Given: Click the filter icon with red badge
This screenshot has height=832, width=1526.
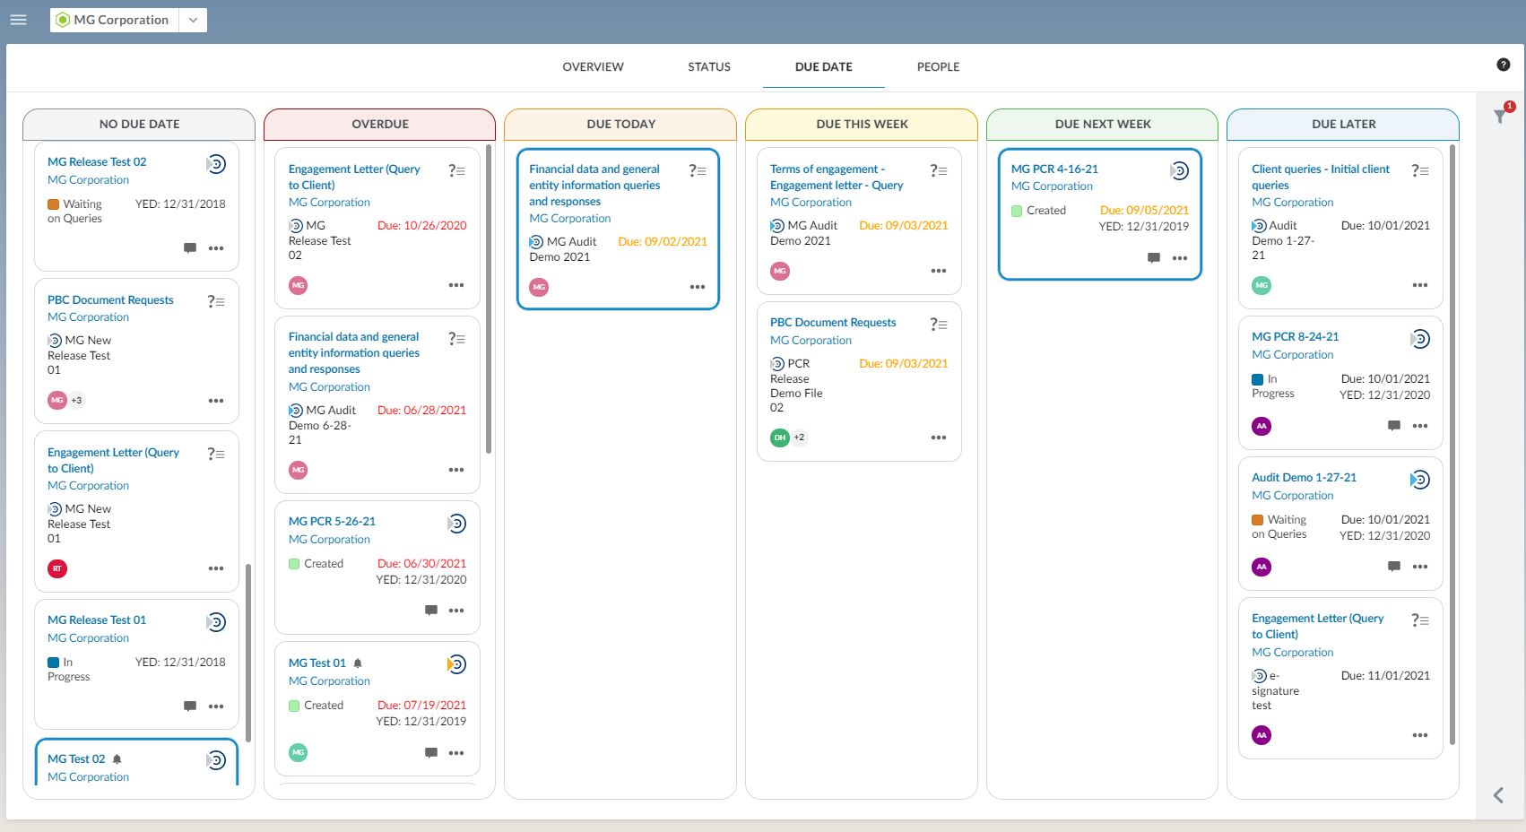Looking at the screenshot, I should point(1500,116).
